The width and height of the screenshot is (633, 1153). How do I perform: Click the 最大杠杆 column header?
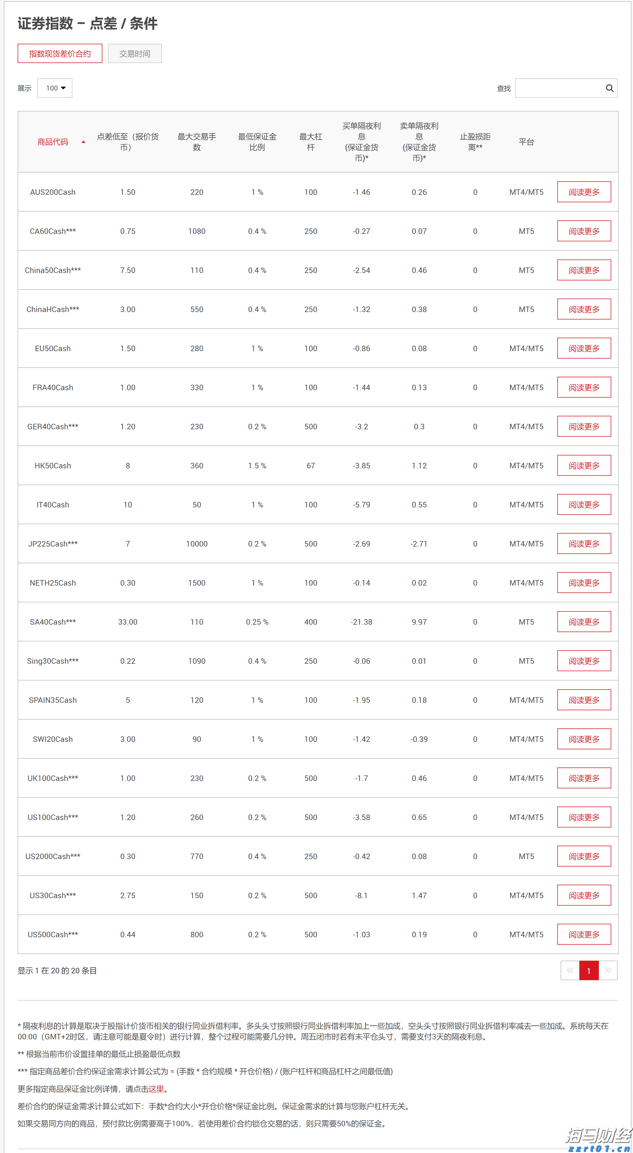point(311,142)
